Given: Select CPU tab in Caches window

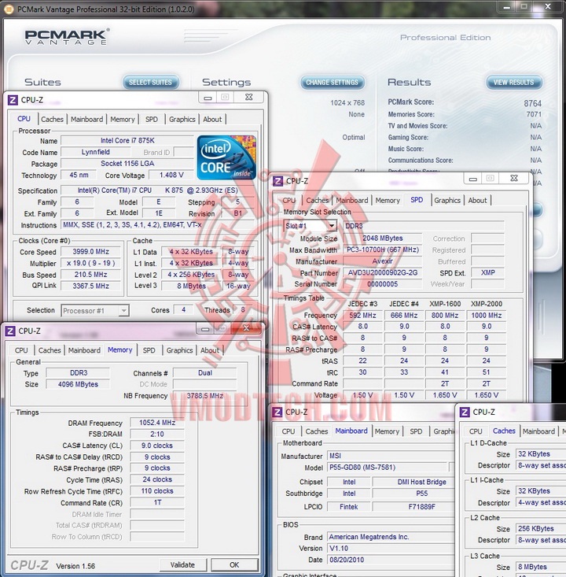Looking at the screenshot, I should tap(476, 431).
